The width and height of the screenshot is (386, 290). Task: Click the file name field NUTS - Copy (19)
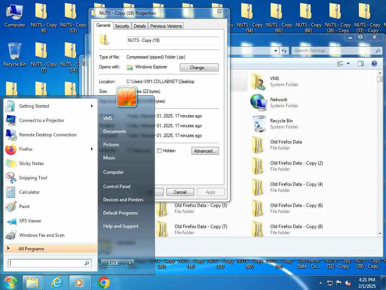pyautogui.click(x=173, y=40)
